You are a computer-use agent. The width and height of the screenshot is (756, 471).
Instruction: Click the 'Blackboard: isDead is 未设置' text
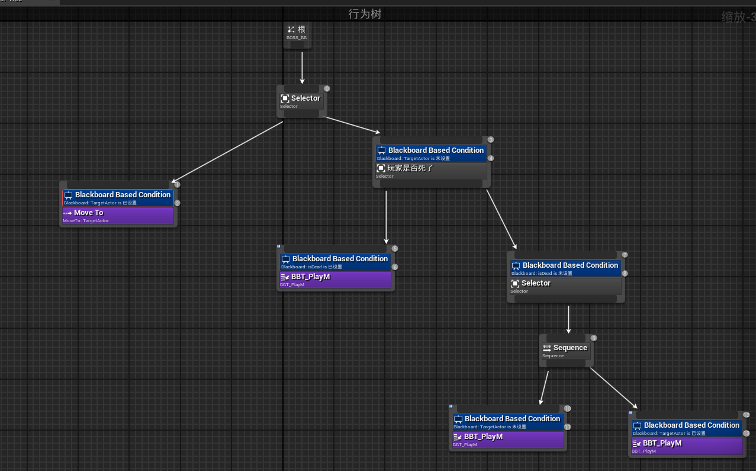pos(542,274)
